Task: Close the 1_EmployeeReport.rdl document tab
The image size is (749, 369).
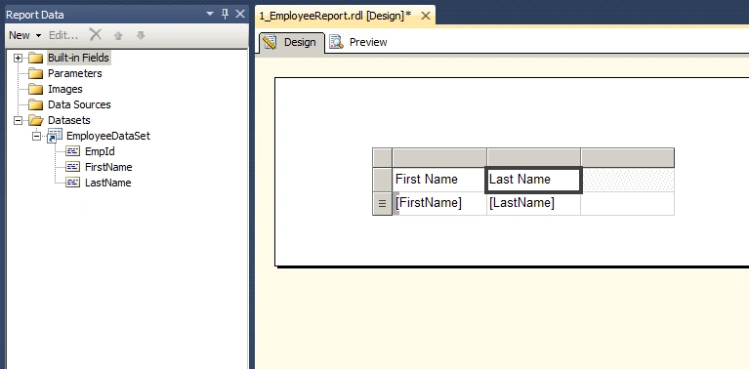Action: 425,16
